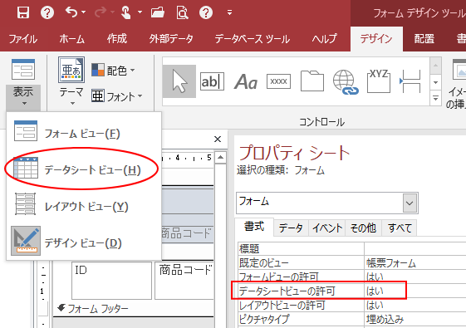Open the 配色 color scheme dropdown
Viewport: 466px width, 328px height.
click(113, 70)
